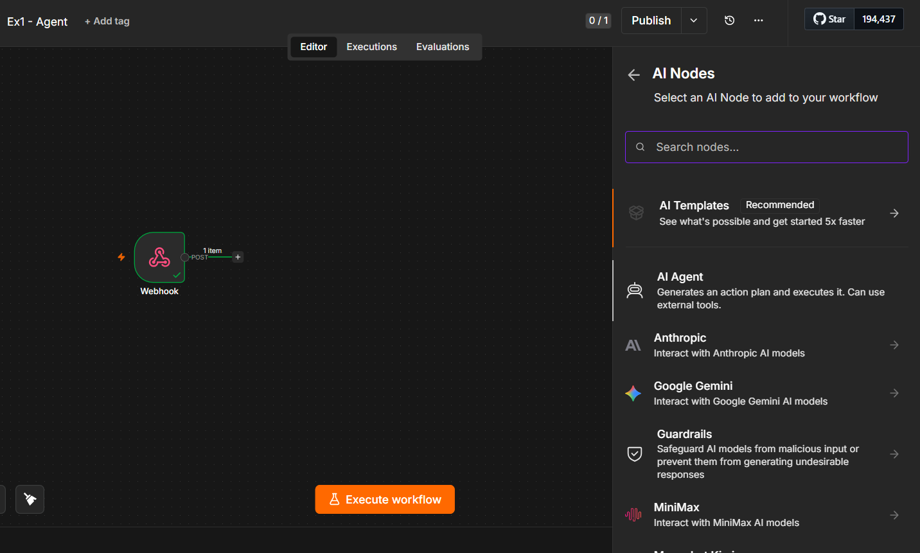Click the AI Nodes panel heading
The width and height of the screenshot is (920, 553).
[684, 73]
